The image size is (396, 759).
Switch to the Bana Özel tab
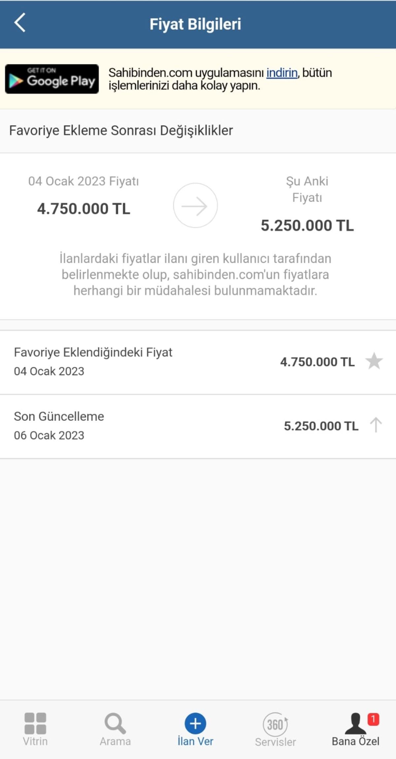pos(355,729)
